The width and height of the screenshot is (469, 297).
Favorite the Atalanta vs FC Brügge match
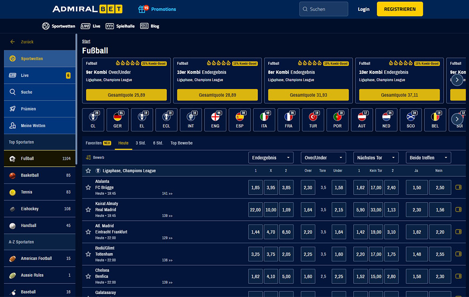tap(88, 187)
